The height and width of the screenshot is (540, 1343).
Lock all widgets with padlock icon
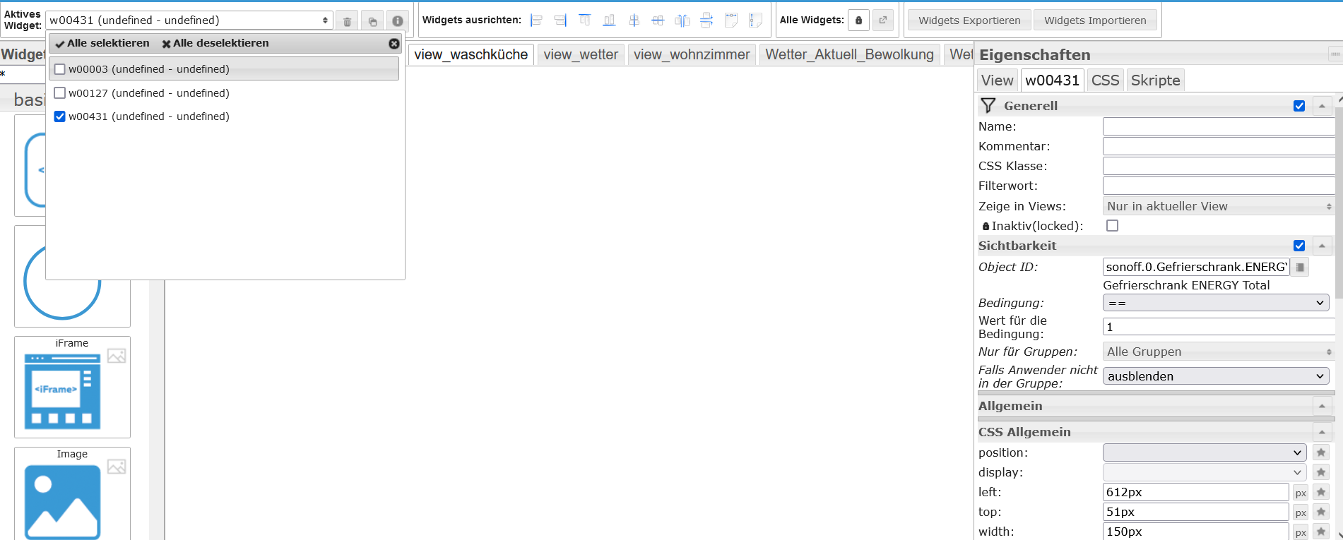pos(858,20)
